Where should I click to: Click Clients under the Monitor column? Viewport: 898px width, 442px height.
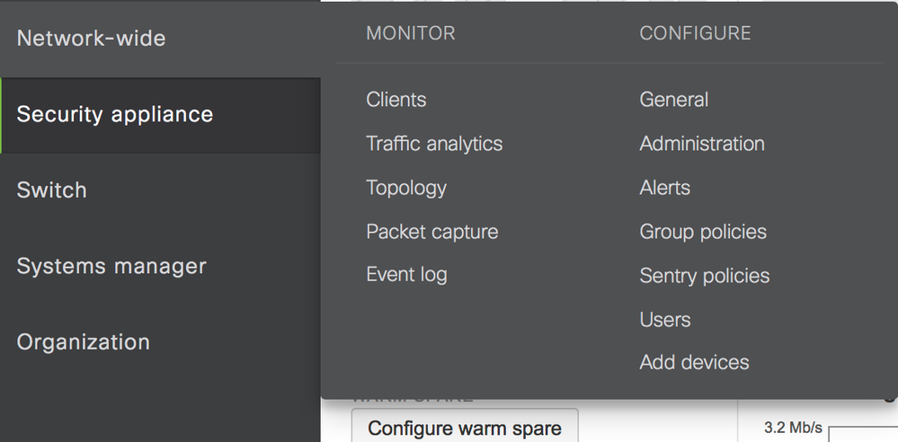pos(396,100)
